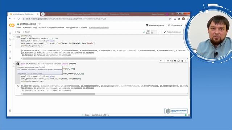Click horizontal scrollbar of SARIMAX output
The image size is (232, 130).
click(59, 94)
